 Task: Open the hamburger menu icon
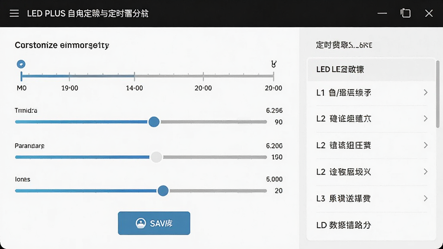coord(14,13)
